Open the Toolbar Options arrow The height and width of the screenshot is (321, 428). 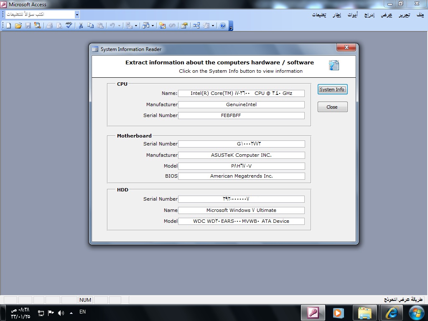click(231, 25)
